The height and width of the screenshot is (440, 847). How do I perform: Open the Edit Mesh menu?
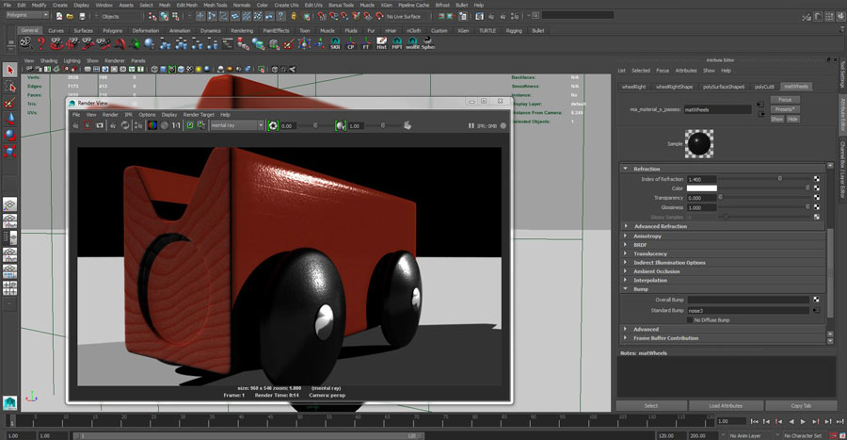click(187, 5)
